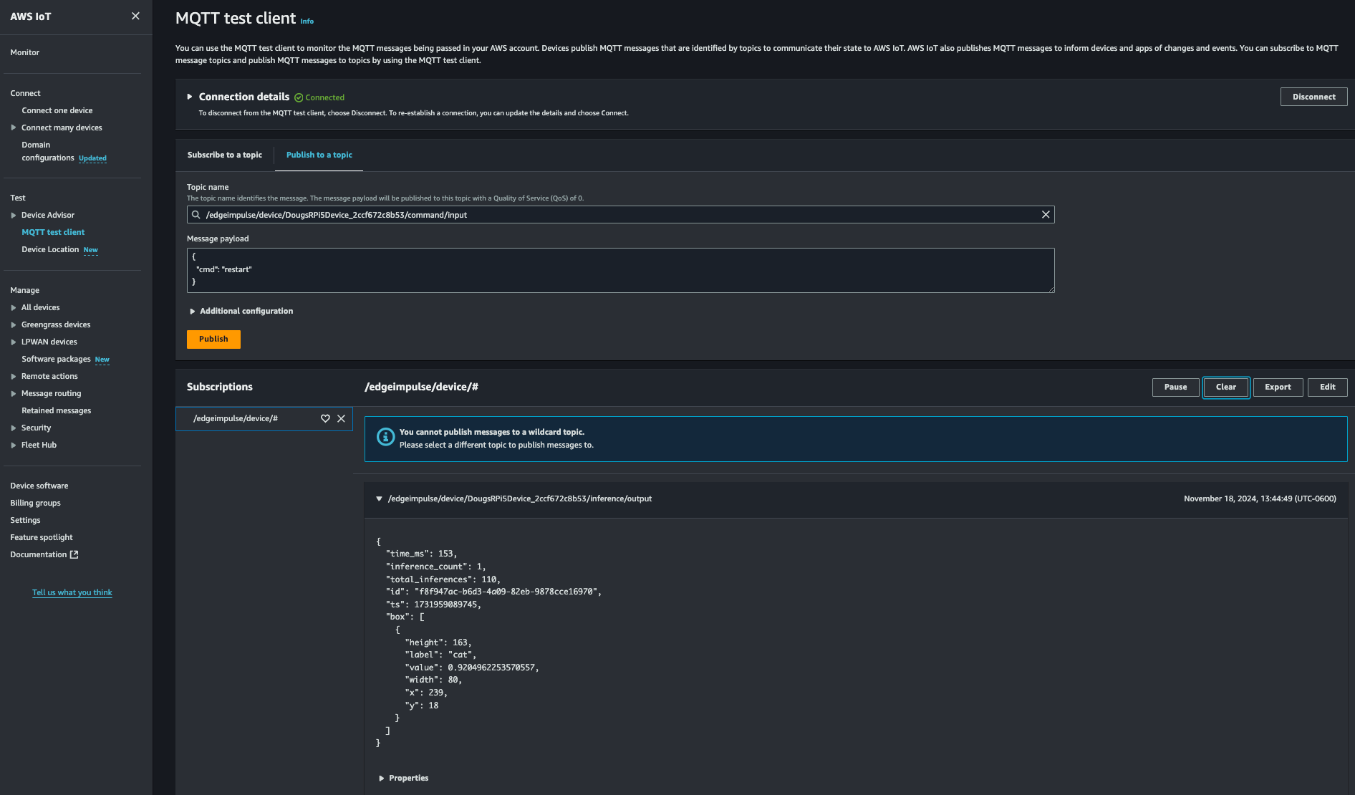Export the subscription messages
This screenshot has height=795, width=1355.
1278,387
